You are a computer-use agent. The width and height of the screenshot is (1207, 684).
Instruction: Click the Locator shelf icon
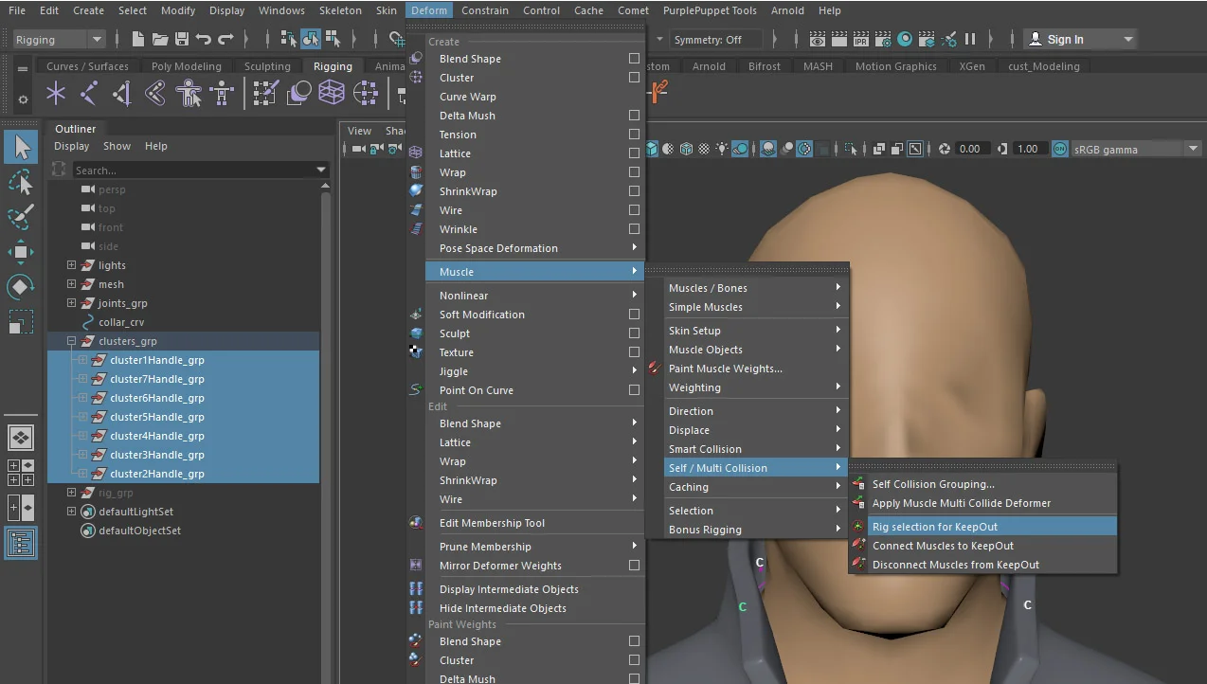(x=56, y=93)
